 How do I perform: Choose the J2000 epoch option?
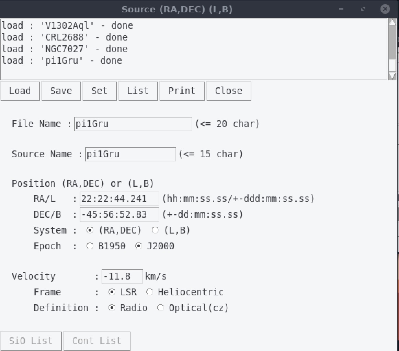pyautogui.click(x=139, y=246)
